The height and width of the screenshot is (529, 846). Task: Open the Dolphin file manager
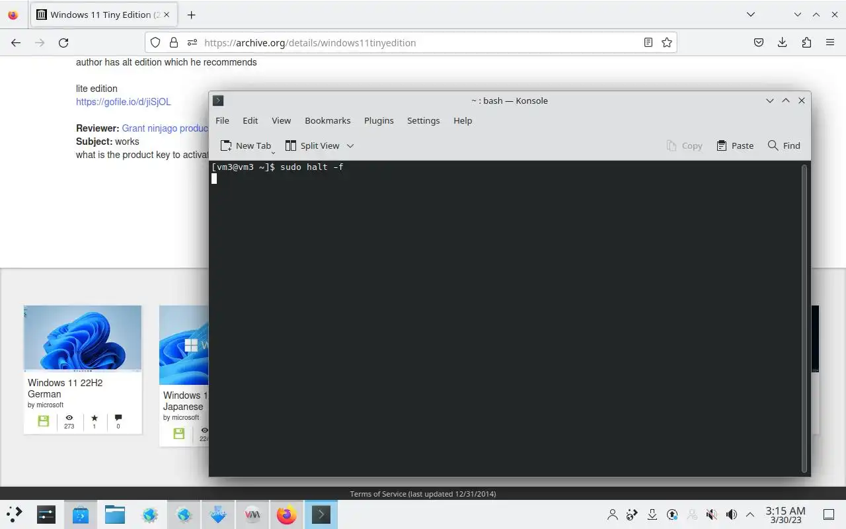115,514
